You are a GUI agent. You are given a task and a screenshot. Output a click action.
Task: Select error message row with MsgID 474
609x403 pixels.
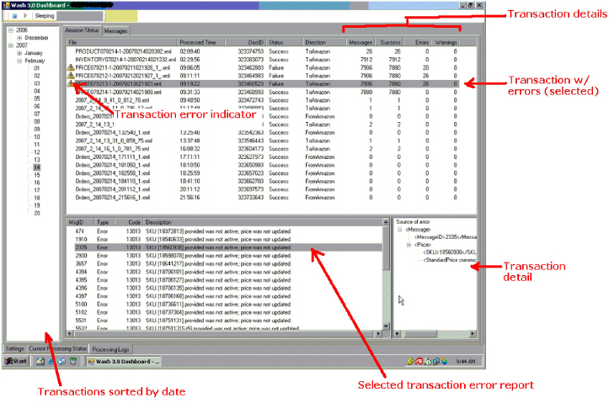(x=225, y=231)
